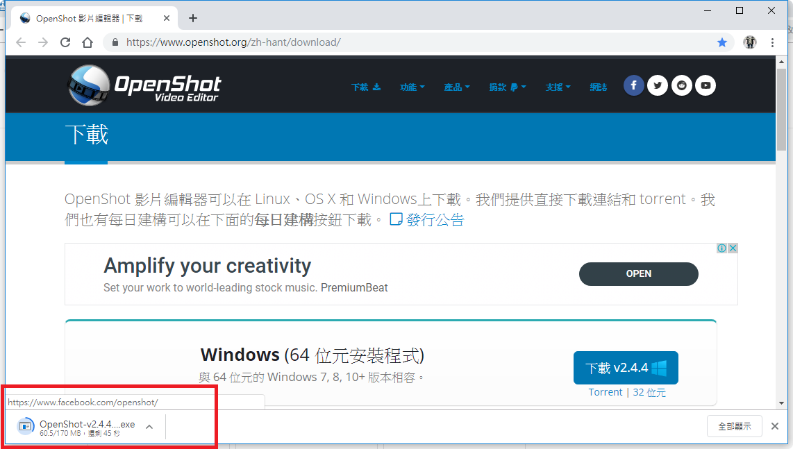Click the page vertical scrollbar thumb
Screen dimensions: 793x449
point(781,108)
